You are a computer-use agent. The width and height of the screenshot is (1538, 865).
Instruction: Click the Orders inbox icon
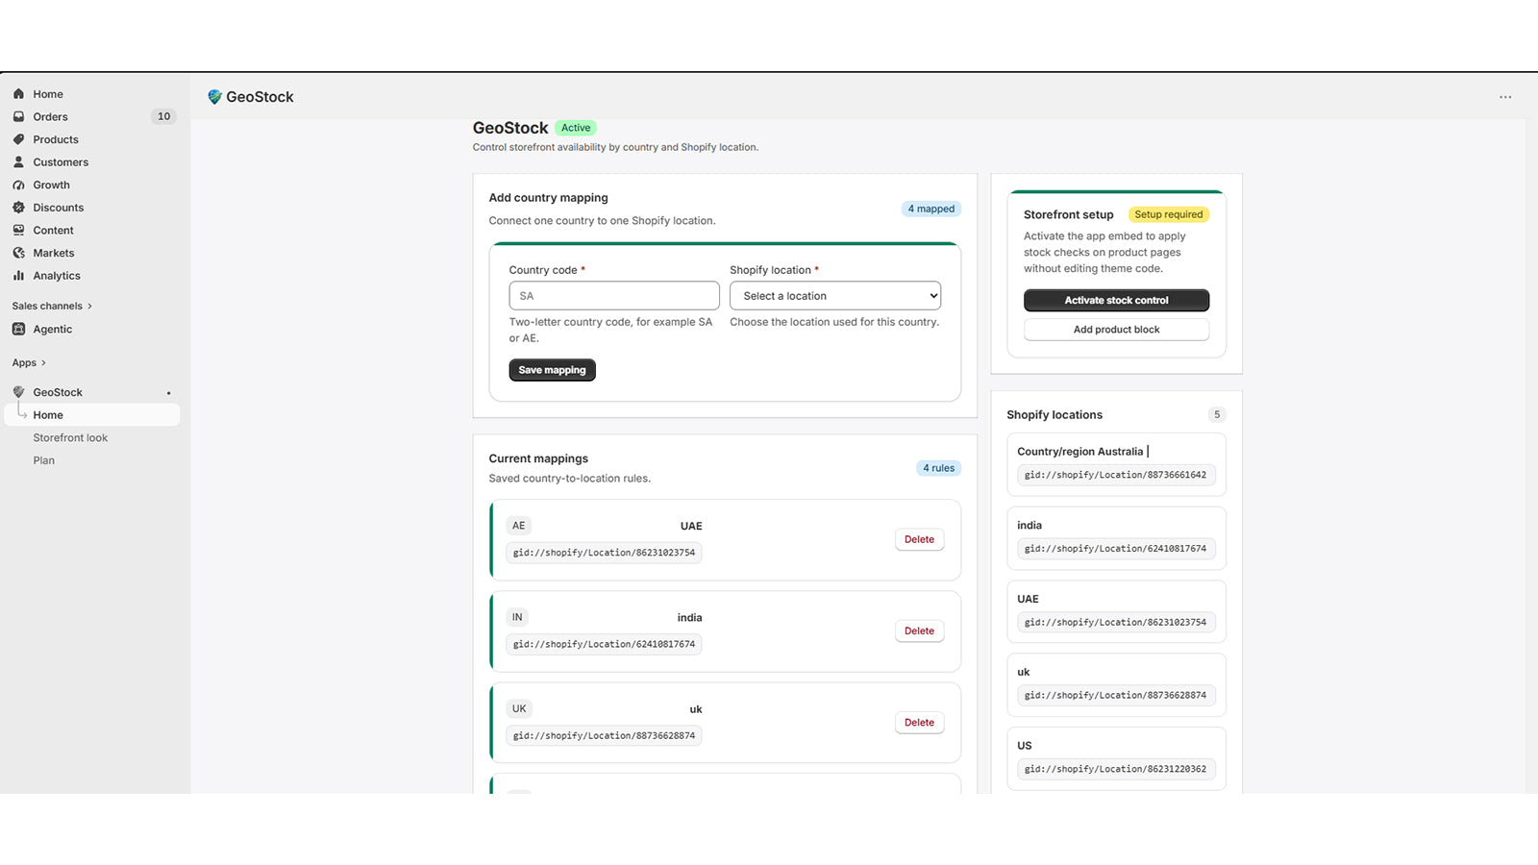(x=18, y=116)
